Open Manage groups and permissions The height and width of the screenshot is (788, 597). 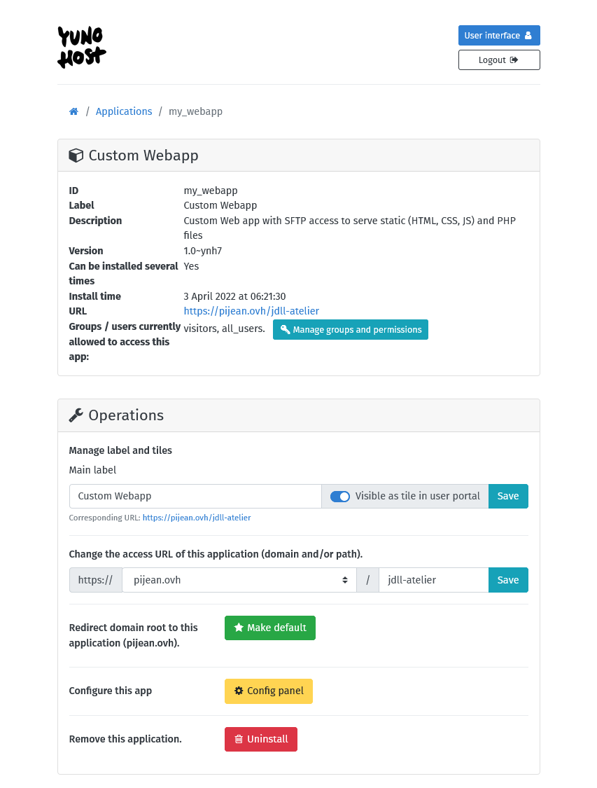[350, 329]
